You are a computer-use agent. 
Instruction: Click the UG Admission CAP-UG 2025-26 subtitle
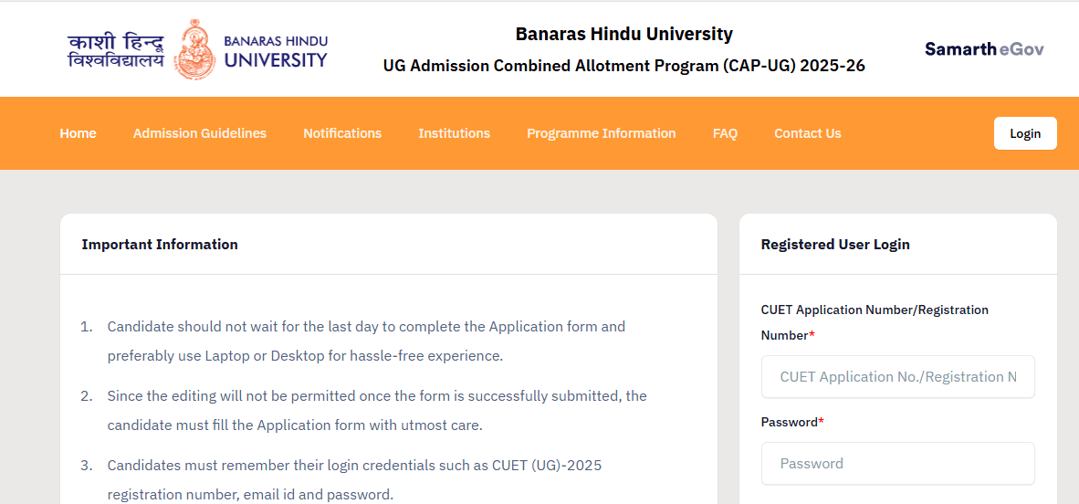point(624,66)
